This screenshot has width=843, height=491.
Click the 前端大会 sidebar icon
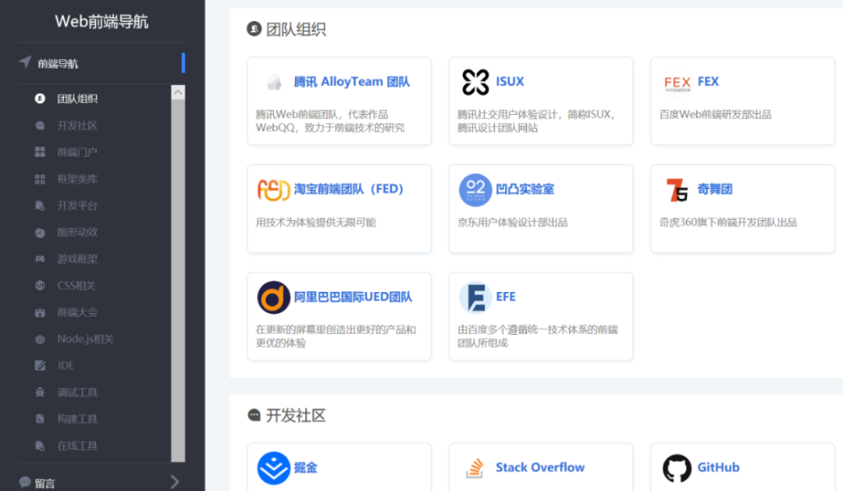pos(40,312)
